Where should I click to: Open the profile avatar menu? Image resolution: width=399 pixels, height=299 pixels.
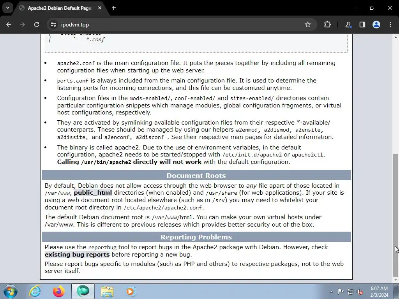click(x=376, y=25)
